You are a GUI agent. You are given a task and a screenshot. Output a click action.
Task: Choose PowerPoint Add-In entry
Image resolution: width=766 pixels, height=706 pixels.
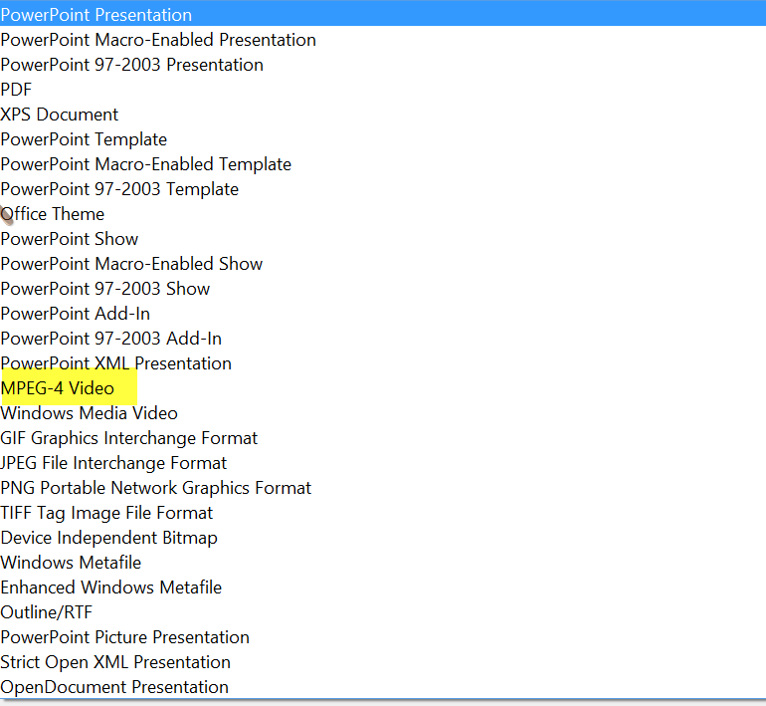pyautogui.click(x=383, y=314)
